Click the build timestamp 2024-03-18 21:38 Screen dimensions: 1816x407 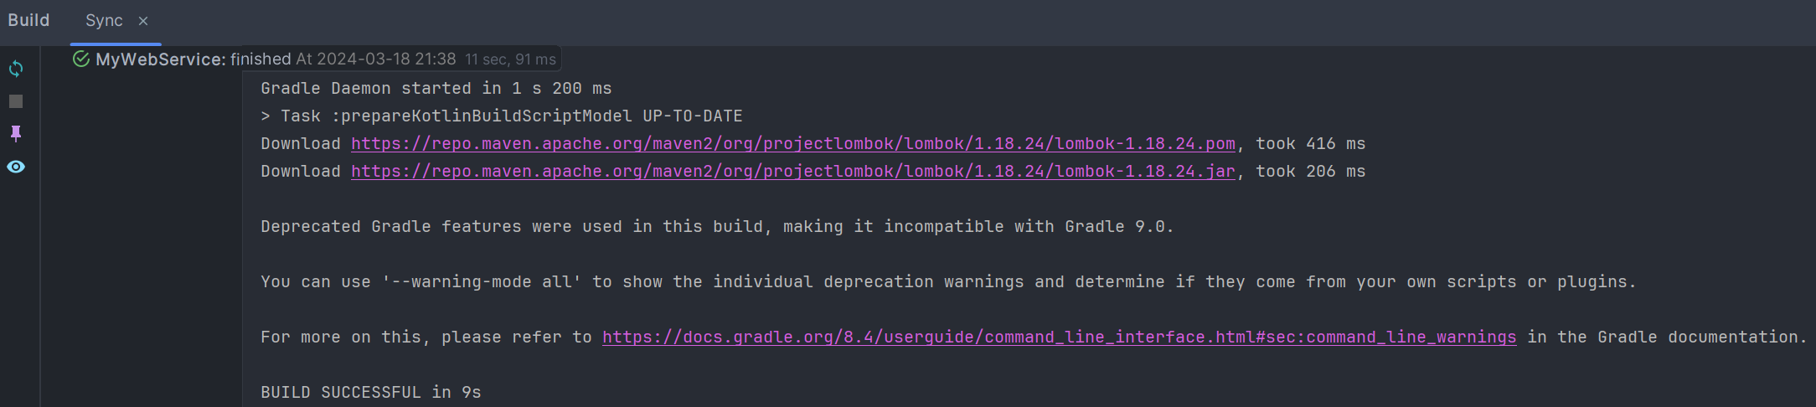click(386, 59)
